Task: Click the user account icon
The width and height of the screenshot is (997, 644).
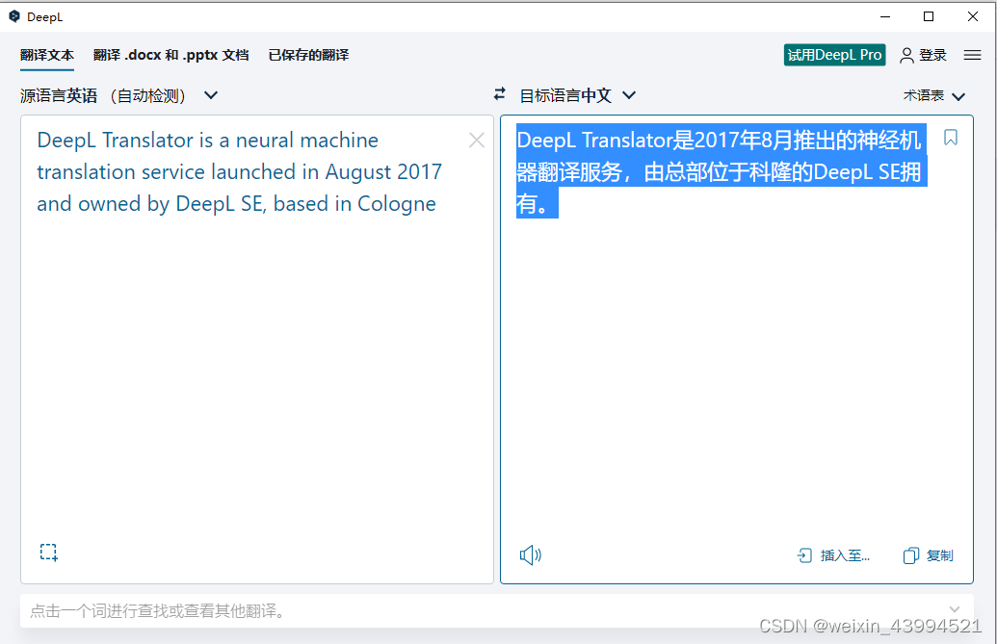Action: (x=906, y=55)
